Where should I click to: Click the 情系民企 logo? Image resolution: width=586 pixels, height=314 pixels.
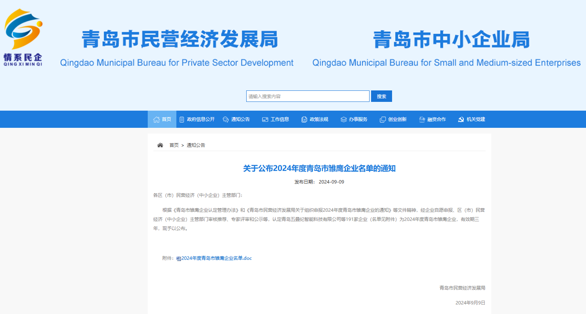tap(23, 37)
